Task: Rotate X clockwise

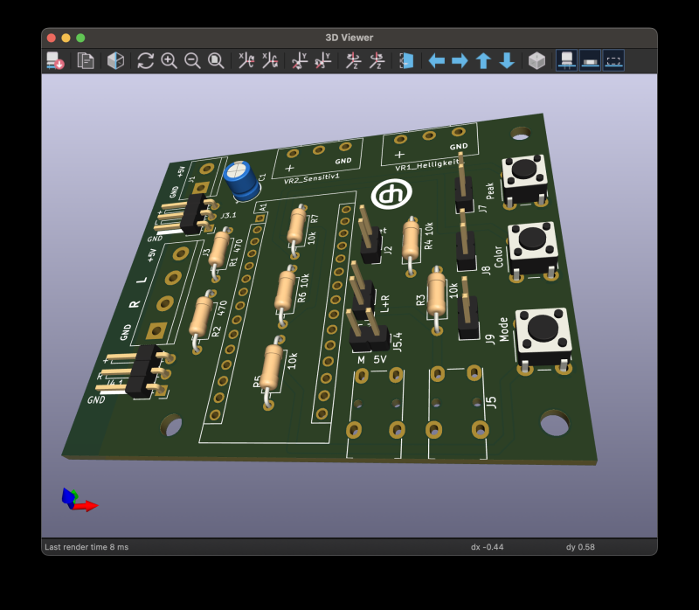Action: pyautogui.click(x=246, y=60)
